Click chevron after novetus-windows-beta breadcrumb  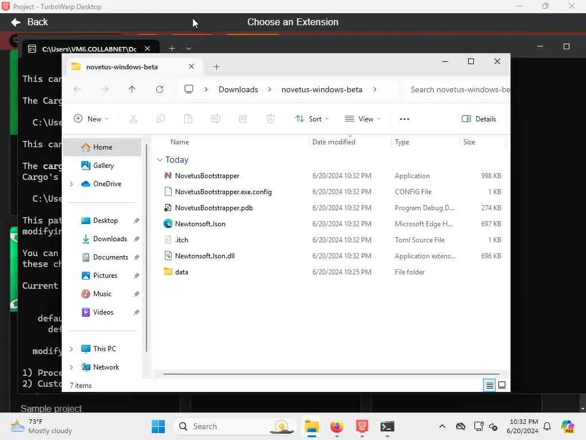pyautogui.click(x=374, y=89)
